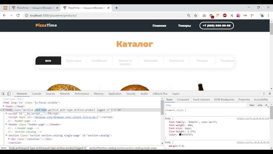Viewport: 273px width, 154px height.
Task: Open the DOM Breakpoints tab
Action: (224, 100)
